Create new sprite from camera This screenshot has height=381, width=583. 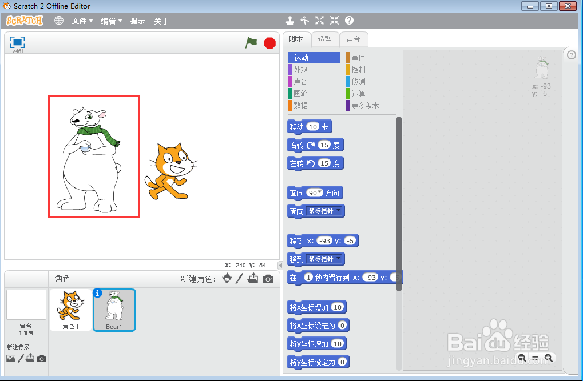tap(268, 279)
